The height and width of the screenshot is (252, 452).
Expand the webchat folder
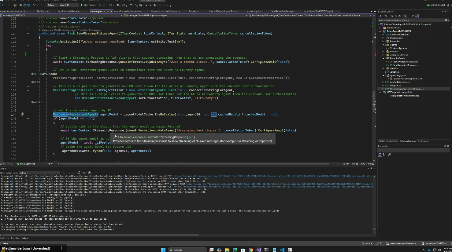(x=383, y=68)
